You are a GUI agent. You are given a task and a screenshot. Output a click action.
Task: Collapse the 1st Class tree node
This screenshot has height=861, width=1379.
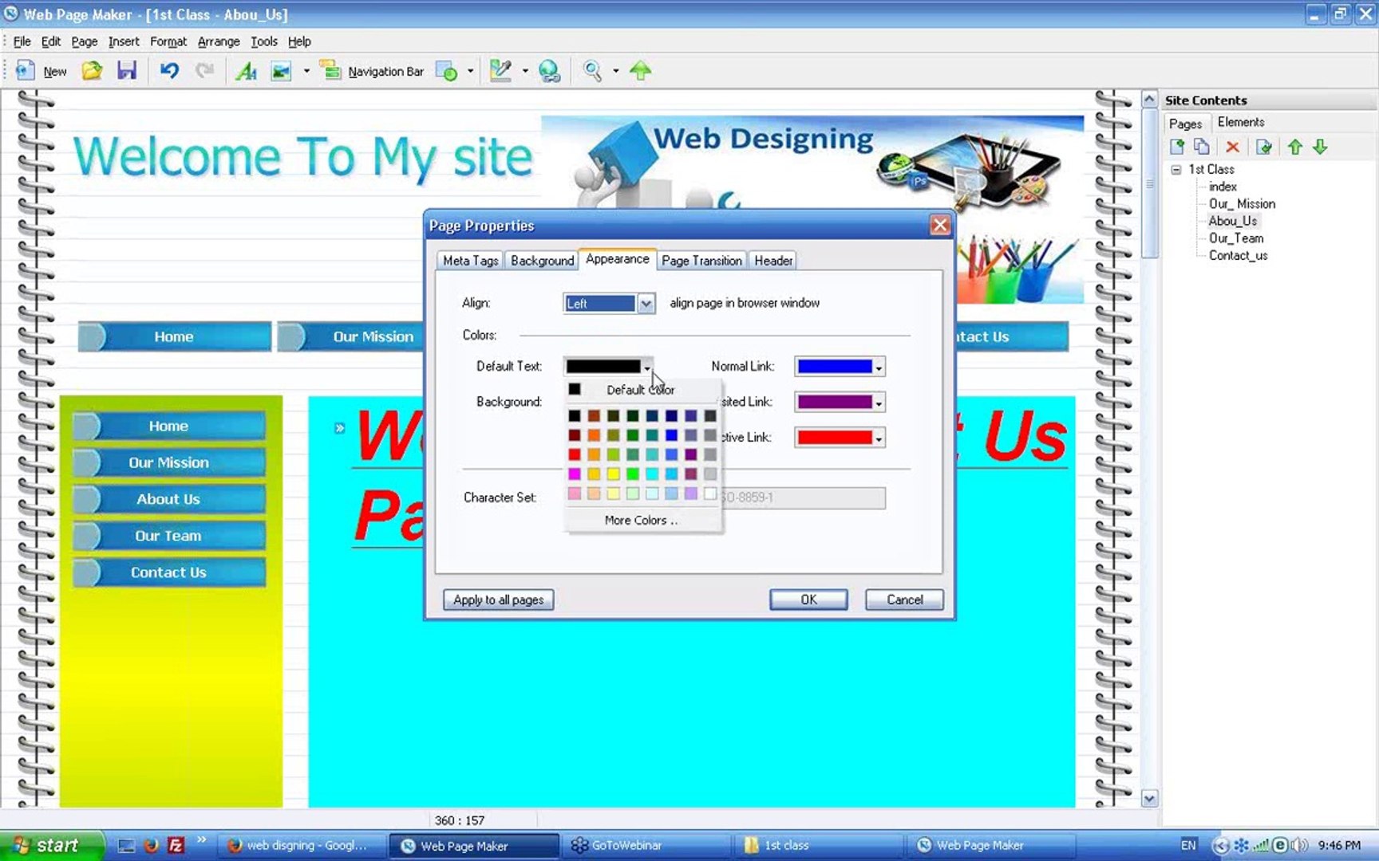pos(1176,170)
